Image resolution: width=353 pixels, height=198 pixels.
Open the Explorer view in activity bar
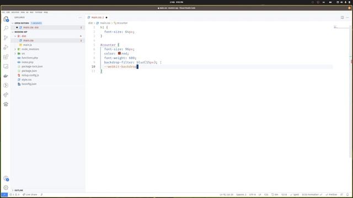pyautogui.click(x=6, y=19)
